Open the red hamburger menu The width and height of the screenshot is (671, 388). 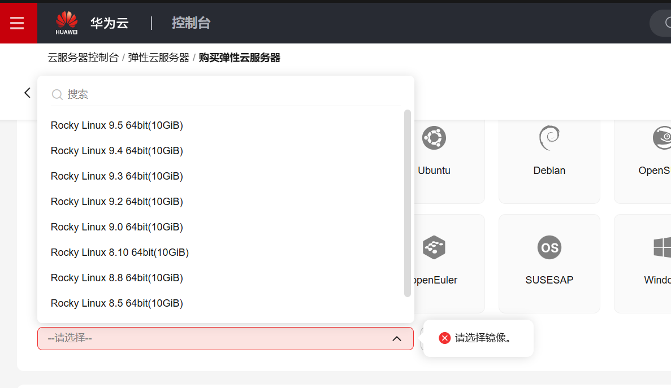[17, 23]
